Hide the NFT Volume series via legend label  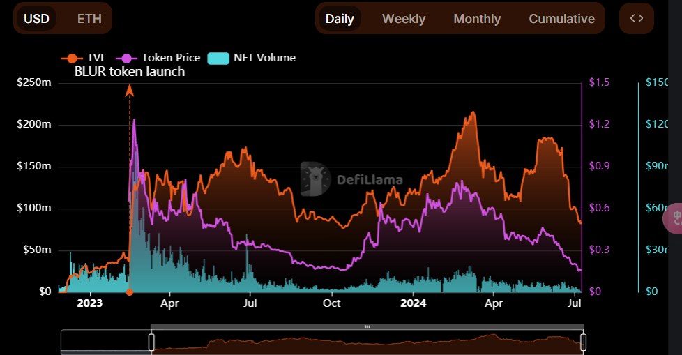[264, 58]
